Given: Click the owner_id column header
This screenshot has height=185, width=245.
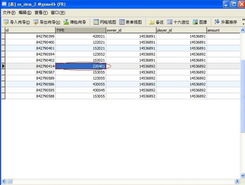Looking at the screenshot, I should pyautogui.click(x=131, y=30).
